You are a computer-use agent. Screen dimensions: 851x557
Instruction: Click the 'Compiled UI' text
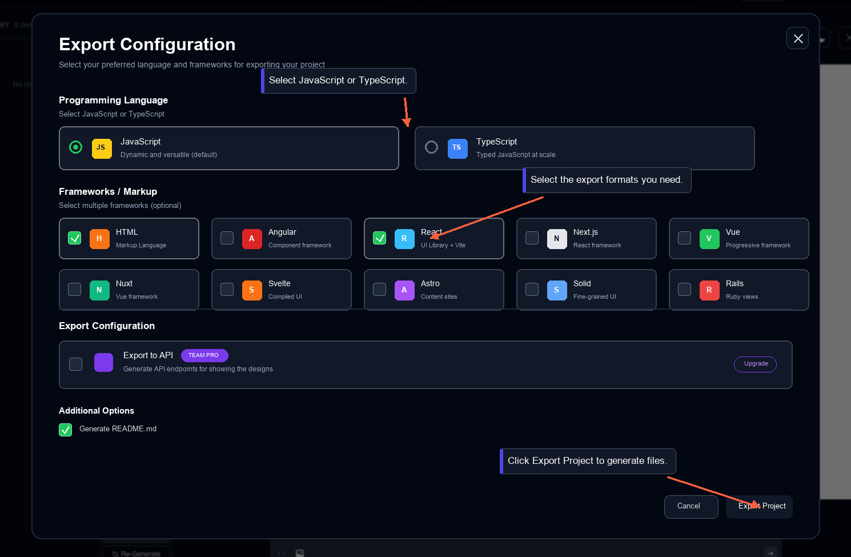pos(285,297)
